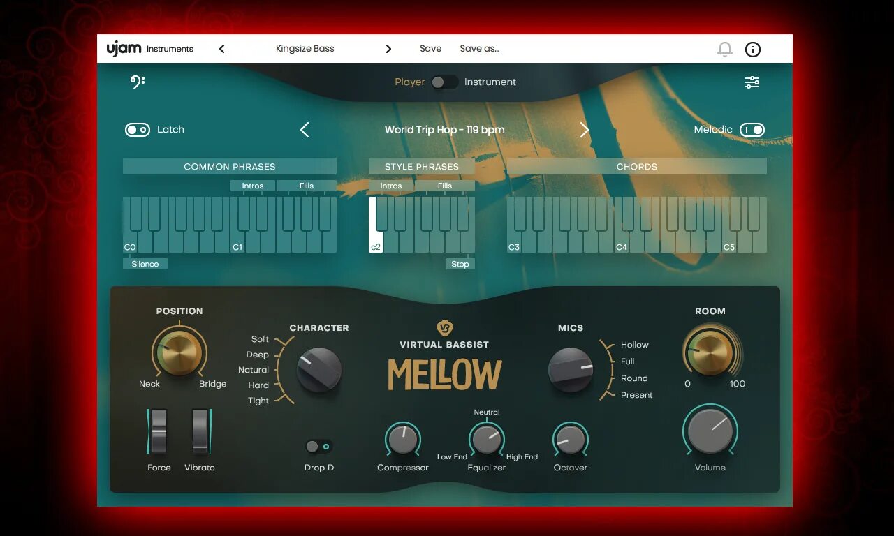Viewport: 894px width, 536px height.
Task: Toggle the Drop D switch
Action: point(319,447)
